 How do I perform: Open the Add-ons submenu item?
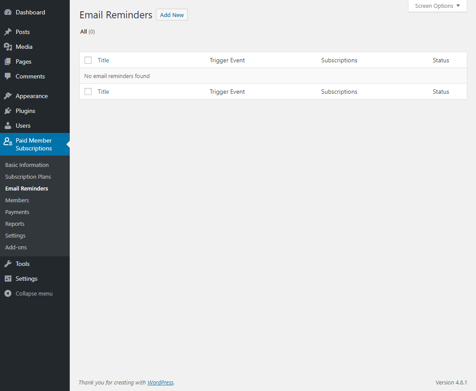(16, 248)
